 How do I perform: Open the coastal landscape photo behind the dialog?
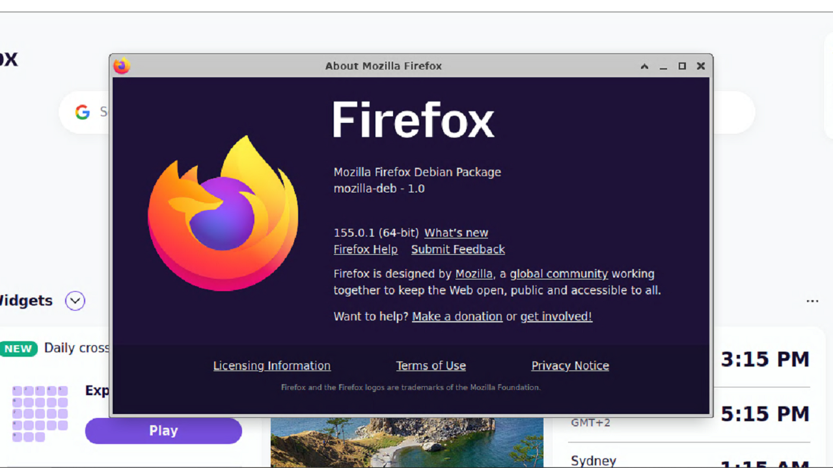tap(407, 443)
